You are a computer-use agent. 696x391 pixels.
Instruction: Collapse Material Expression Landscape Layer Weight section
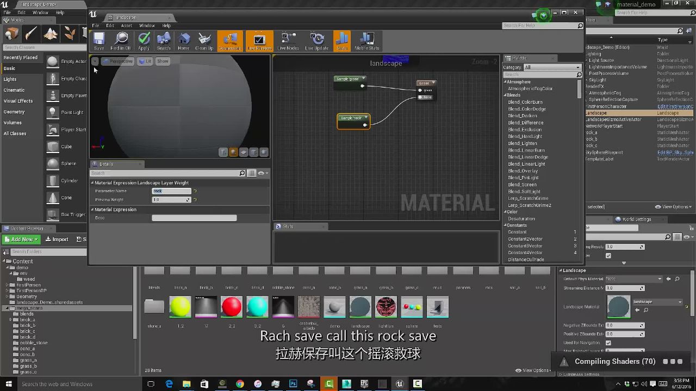pos(92,183)
